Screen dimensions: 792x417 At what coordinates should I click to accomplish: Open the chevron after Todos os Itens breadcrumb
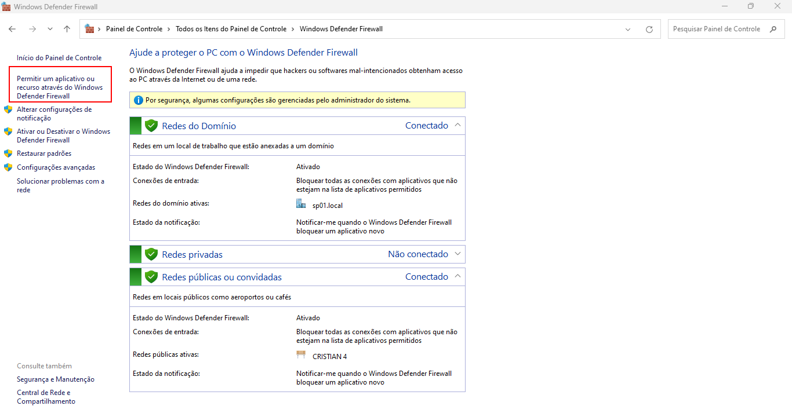click(x=293, y=29)
